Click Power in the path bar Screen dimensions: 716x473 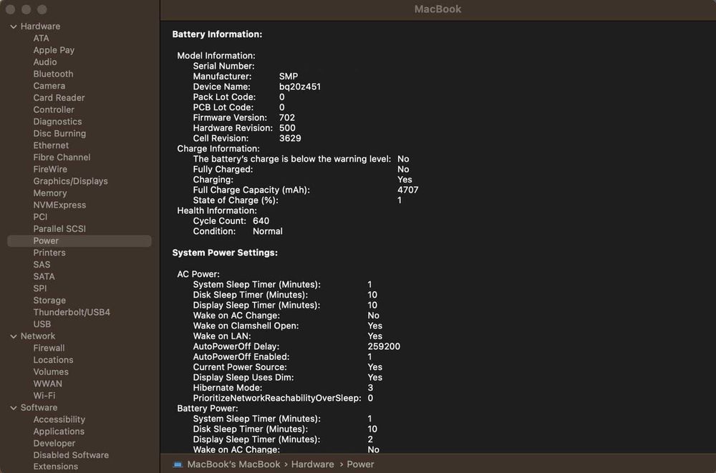(x=360, y=464)
